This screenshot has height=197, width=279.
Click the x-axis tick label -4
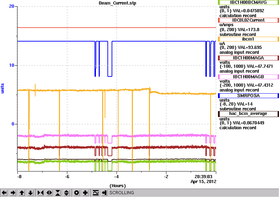point(116,176)
